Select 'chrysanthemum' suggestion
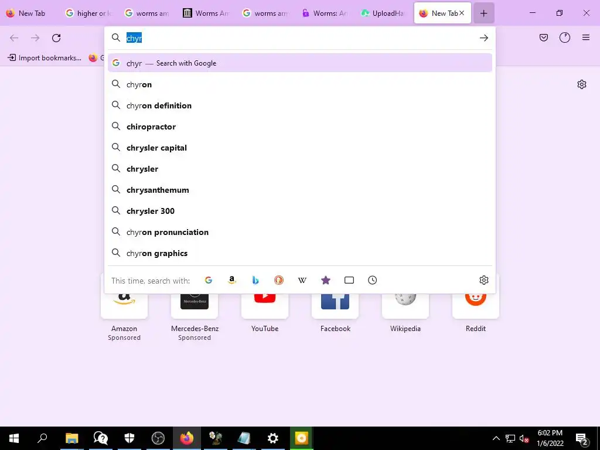 pyautogui.click(x=300, y=190)
